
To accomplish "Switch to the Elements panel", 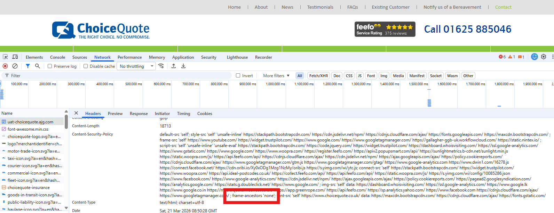I will [34, 57].
